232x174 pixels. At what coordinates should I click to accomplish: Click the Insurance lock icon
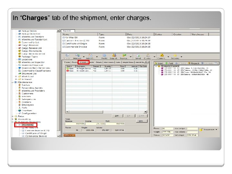201,130
